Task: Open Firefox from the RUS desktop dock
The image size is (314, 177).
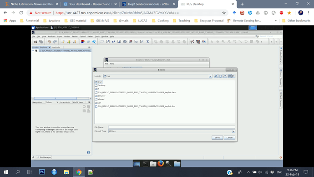Action: point(161,164)
